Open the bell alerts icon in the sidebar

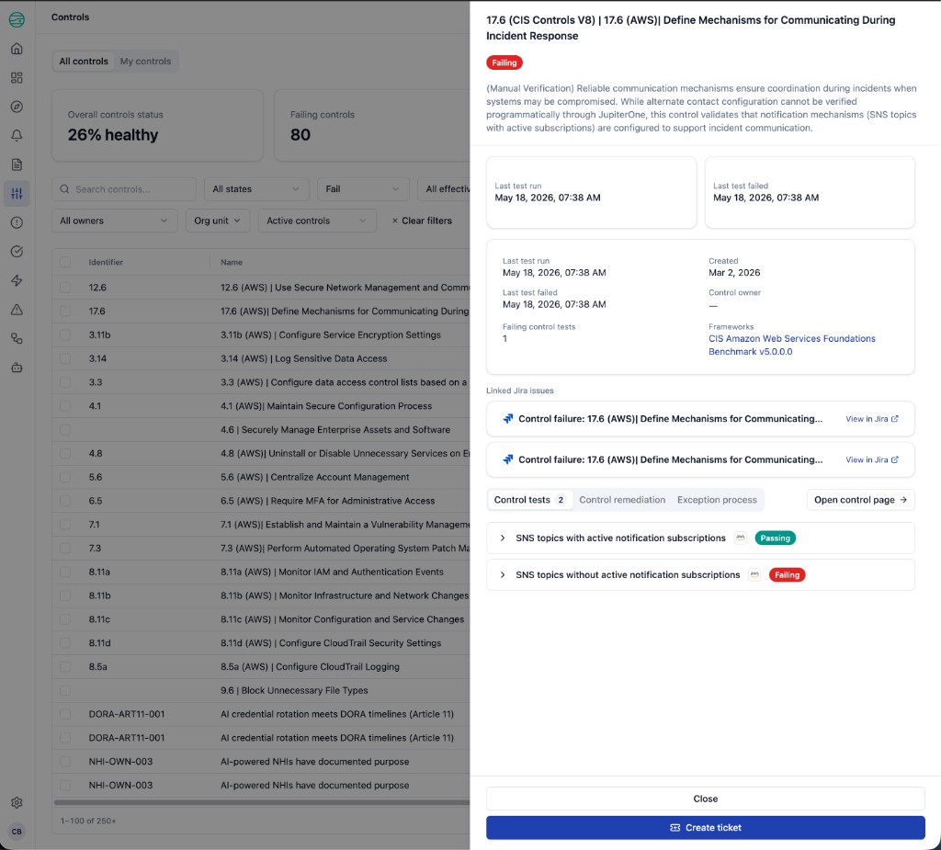click(x=17, y=136)
